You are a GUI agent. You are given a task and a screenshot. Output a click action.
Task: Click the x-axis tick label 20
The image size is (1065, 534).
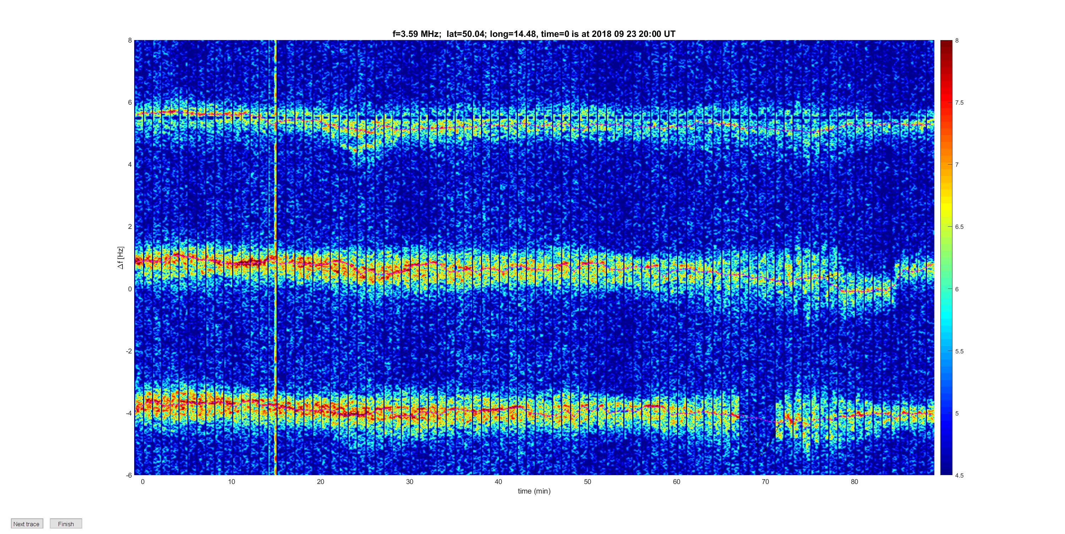[x=321, y=481]
